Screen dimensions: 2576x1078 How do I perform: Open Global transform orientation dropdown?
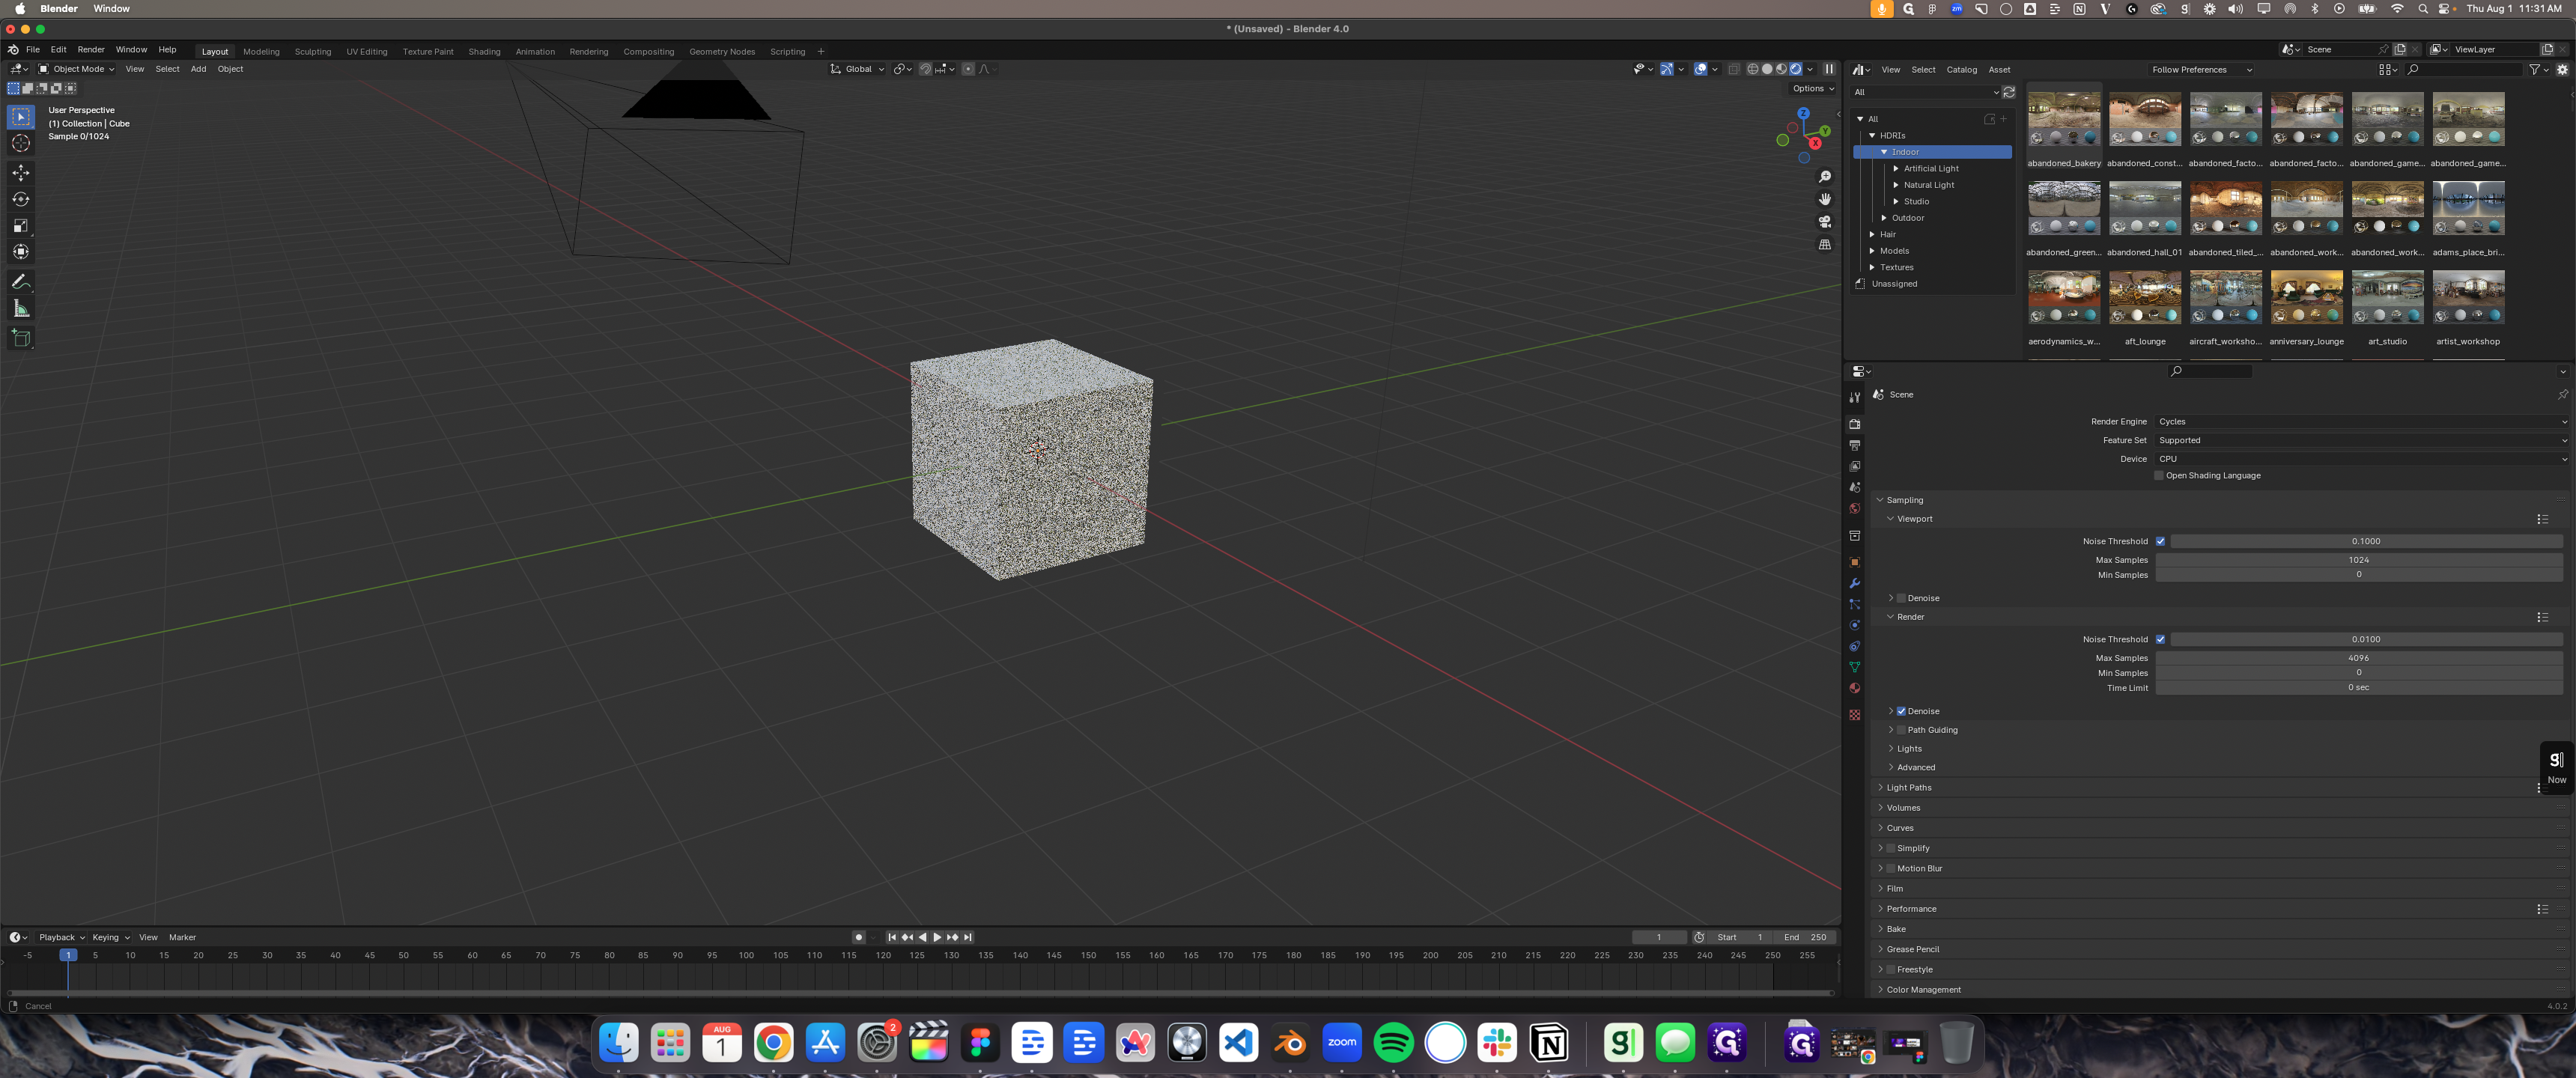tap(857, 69)
